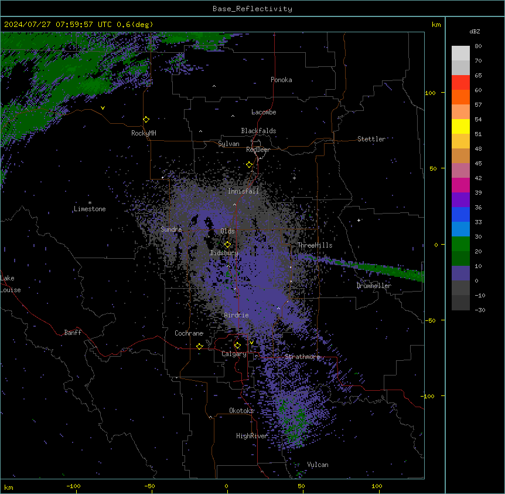The width and height of the screenshot is (505, 494).
Task: Pick the slate purple 0-10 dBZ legend swatch
Action: pyautogui.click(x=460, y=273)
